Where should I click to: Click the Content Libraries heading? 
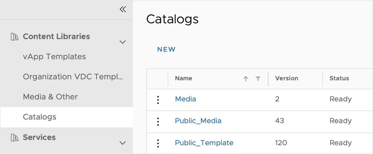(56, 36)
